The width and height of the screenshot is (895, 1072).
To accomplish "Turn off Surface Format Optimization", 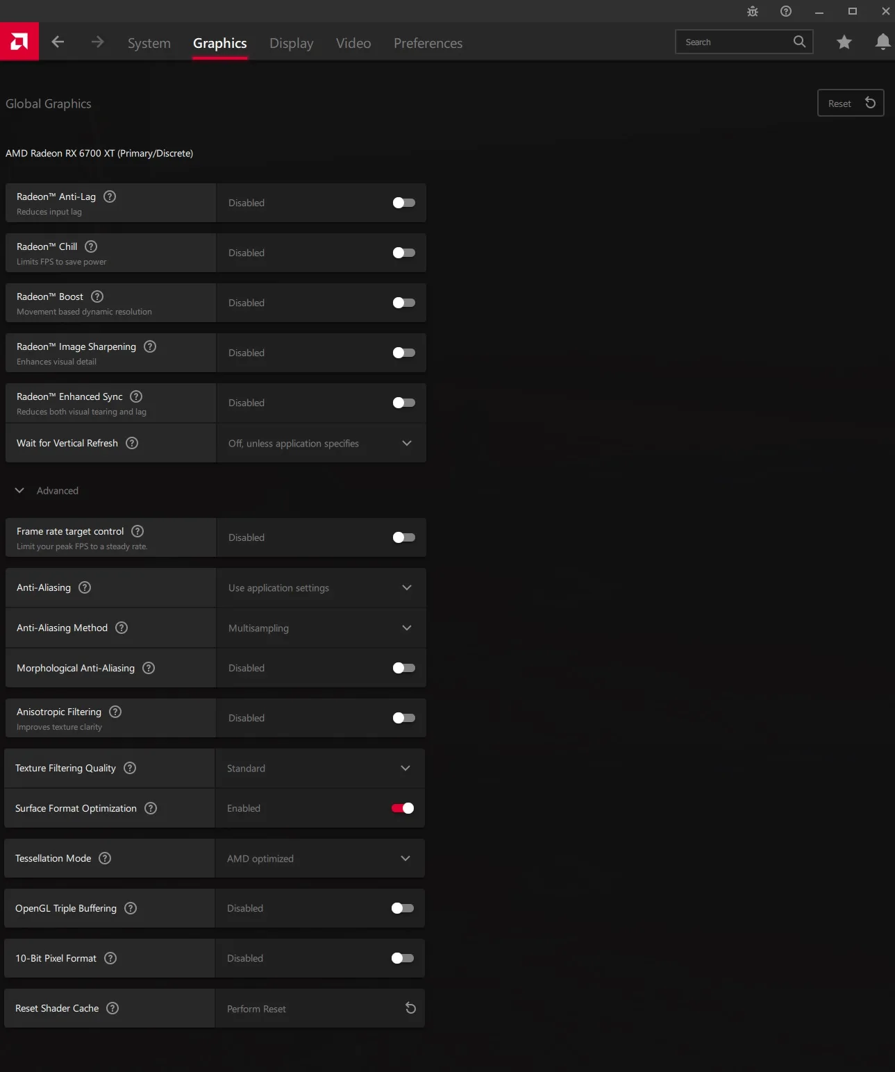I will (x=403, y=808).
